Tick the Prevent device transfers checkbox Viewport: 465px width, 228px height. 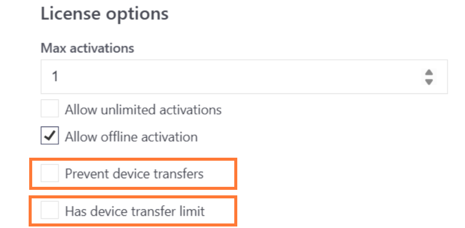[x=50, y=174]
